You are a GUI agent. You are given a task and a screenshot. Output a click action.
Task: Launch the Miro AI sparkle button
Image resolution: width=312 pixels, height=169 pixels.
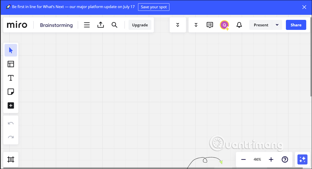[x=302, y=159]
